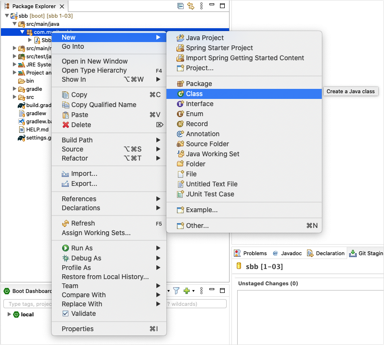Open Replace With submenu
This screenshot has width=384, height=345.
click(x=109, y=304)
